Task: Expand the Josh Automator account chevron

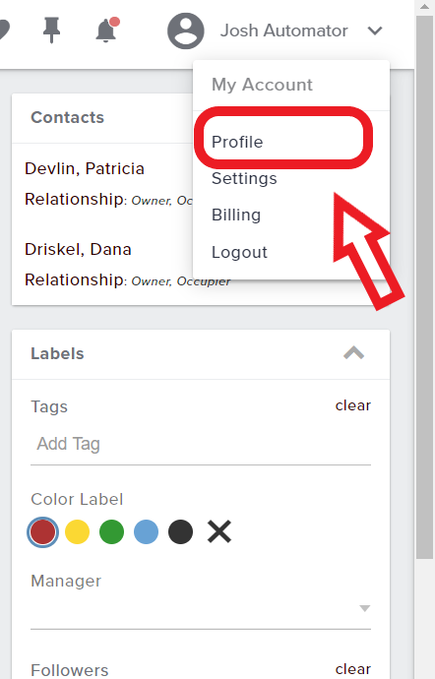Action: coord(375,31)
